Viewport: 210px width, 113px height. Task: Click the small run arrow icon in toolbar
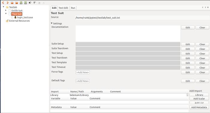tap(39, 3)
